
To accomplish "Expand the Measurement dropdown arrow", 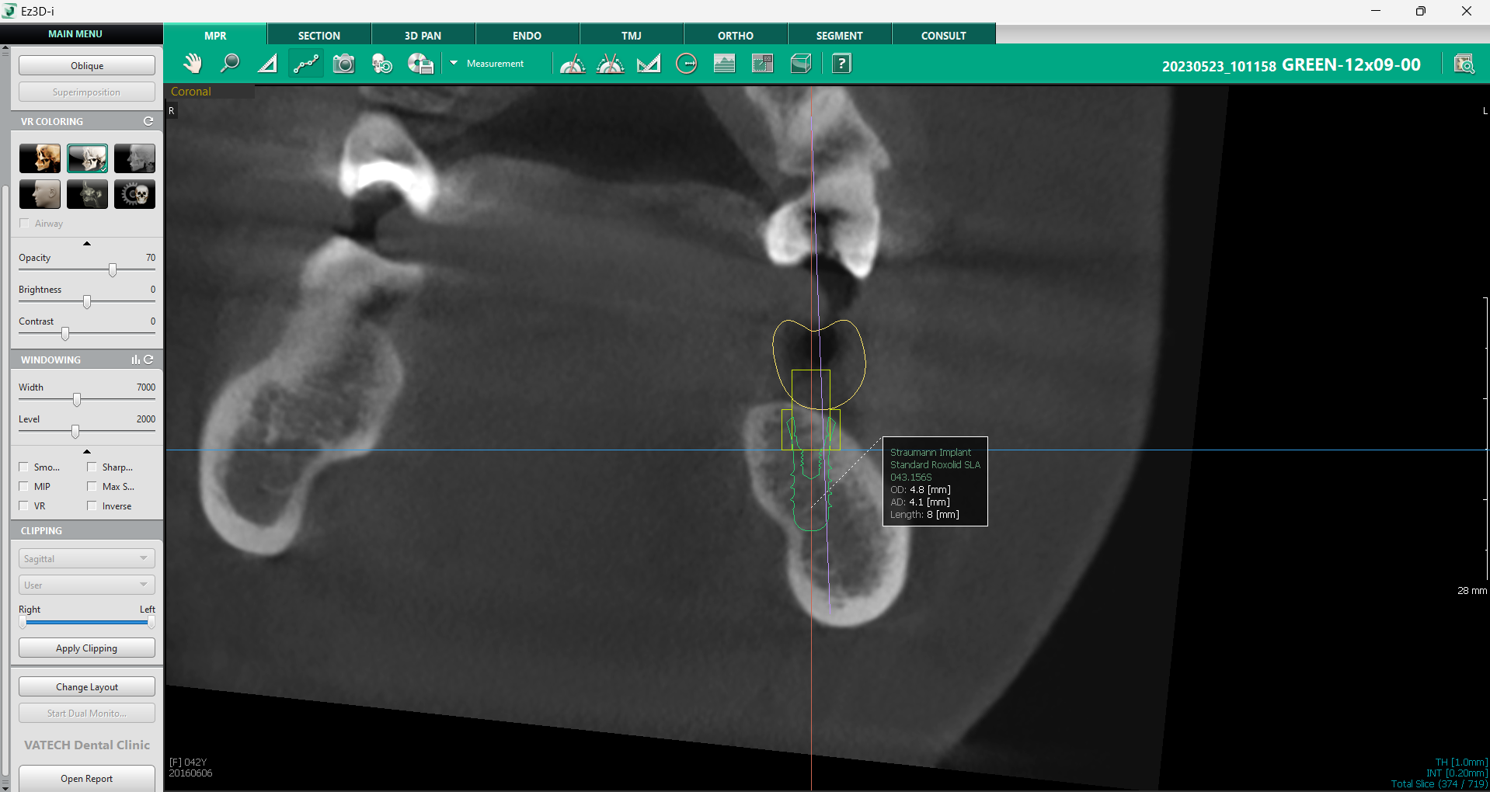I will point(454,63).
